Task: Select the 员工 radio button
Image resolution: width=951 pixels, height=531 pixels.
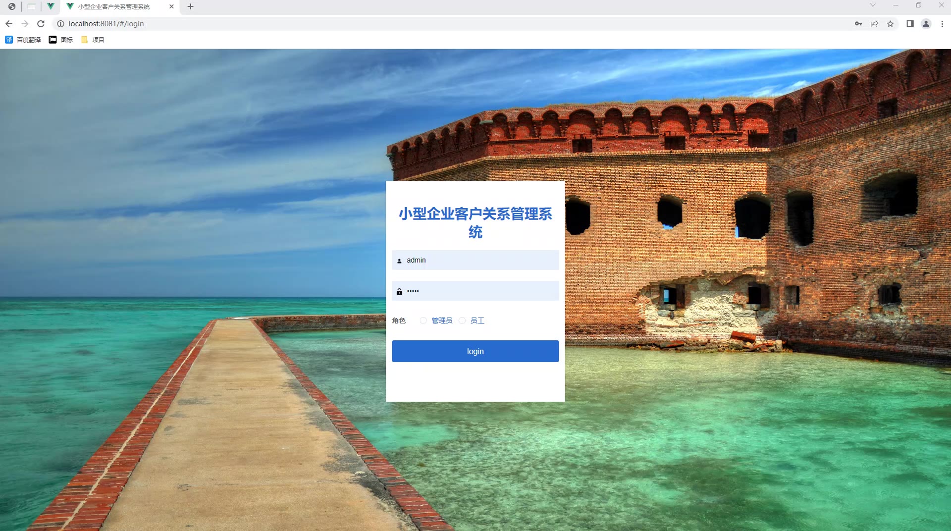Action: coord(462,320)
